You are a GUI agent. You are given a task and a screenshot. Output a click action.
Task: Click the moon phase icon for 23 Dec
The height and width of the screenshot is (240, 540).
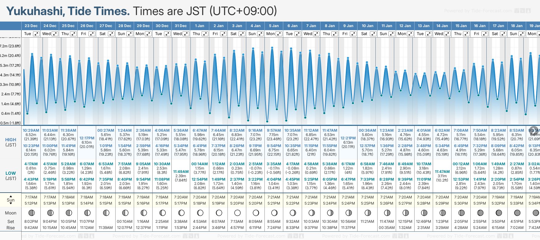click(31, 213)
